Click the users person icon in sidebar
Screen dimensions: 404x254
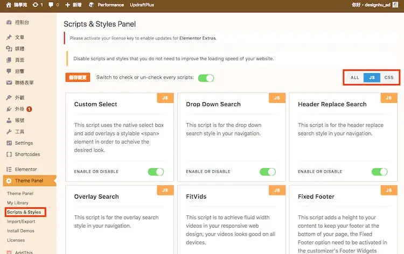(9, 120)
